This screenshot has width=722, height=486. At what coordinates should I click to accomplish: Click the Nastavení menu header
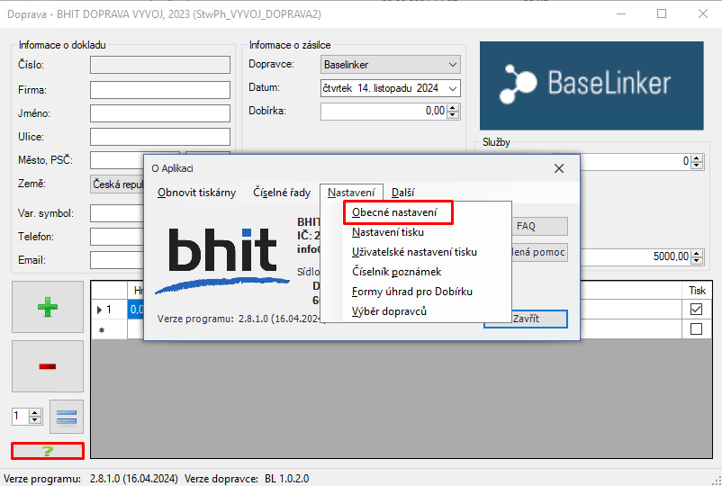[351, 193]
